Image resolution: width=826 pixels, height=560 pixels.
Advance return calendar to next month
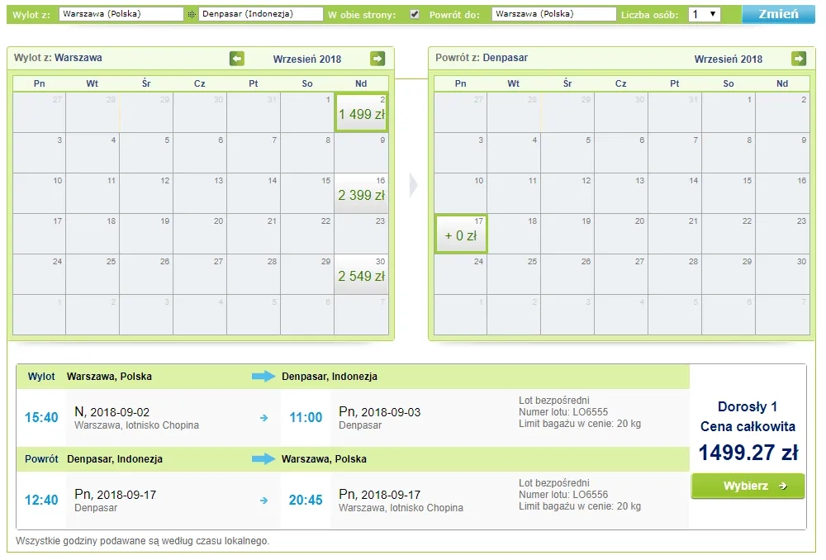[x=798, y=59]
